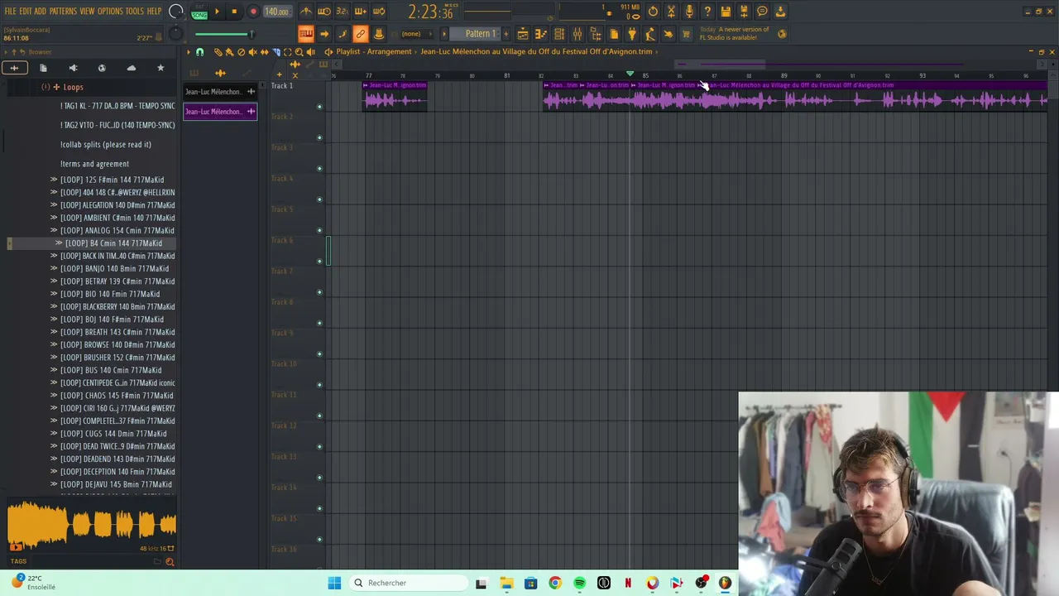The image size is (1059, 596).
Task: Expand [LOOP] 125 F#min 144 717MaKid
Action: click(x=54, y=180)
